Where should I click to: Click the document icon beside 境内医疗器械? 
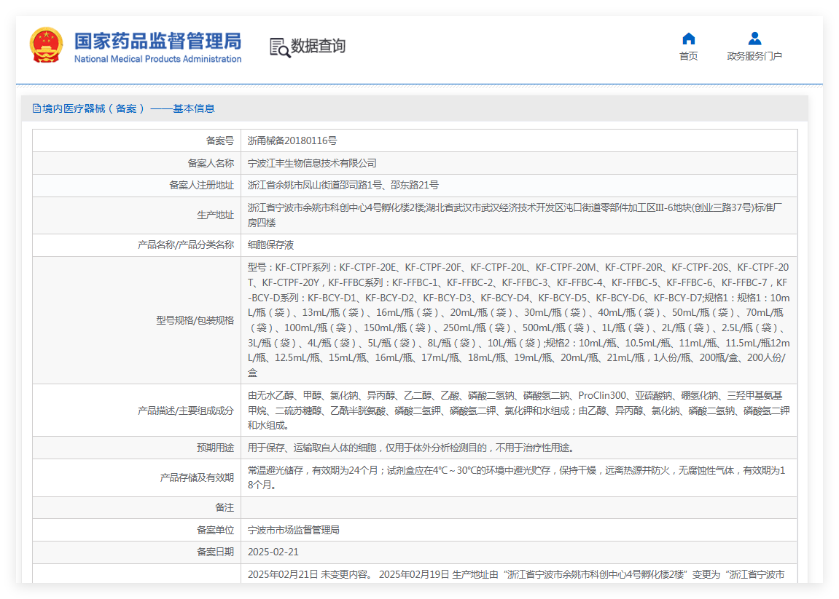click(x=36, y=109)
